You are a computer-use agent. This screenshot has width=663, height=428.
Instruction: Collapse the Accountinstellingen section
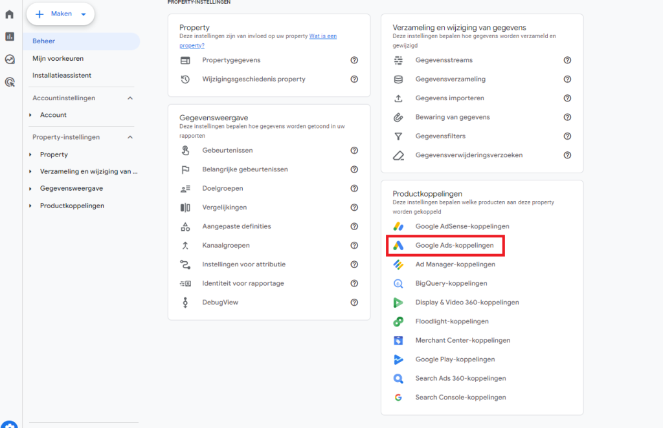[x=129, y=98]
